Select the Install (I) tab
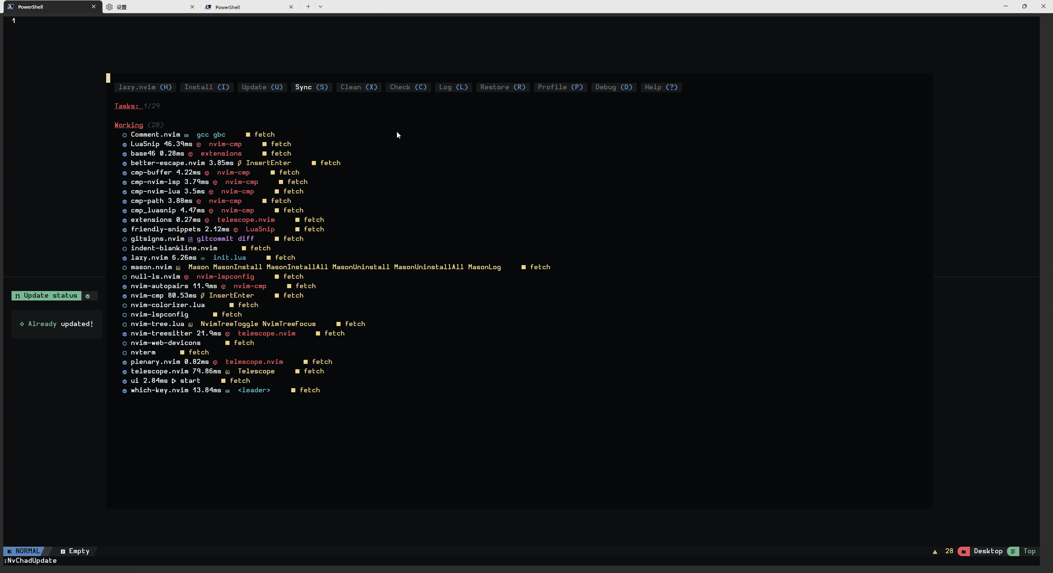This screenshot has width=1053, height=573. 207,87
